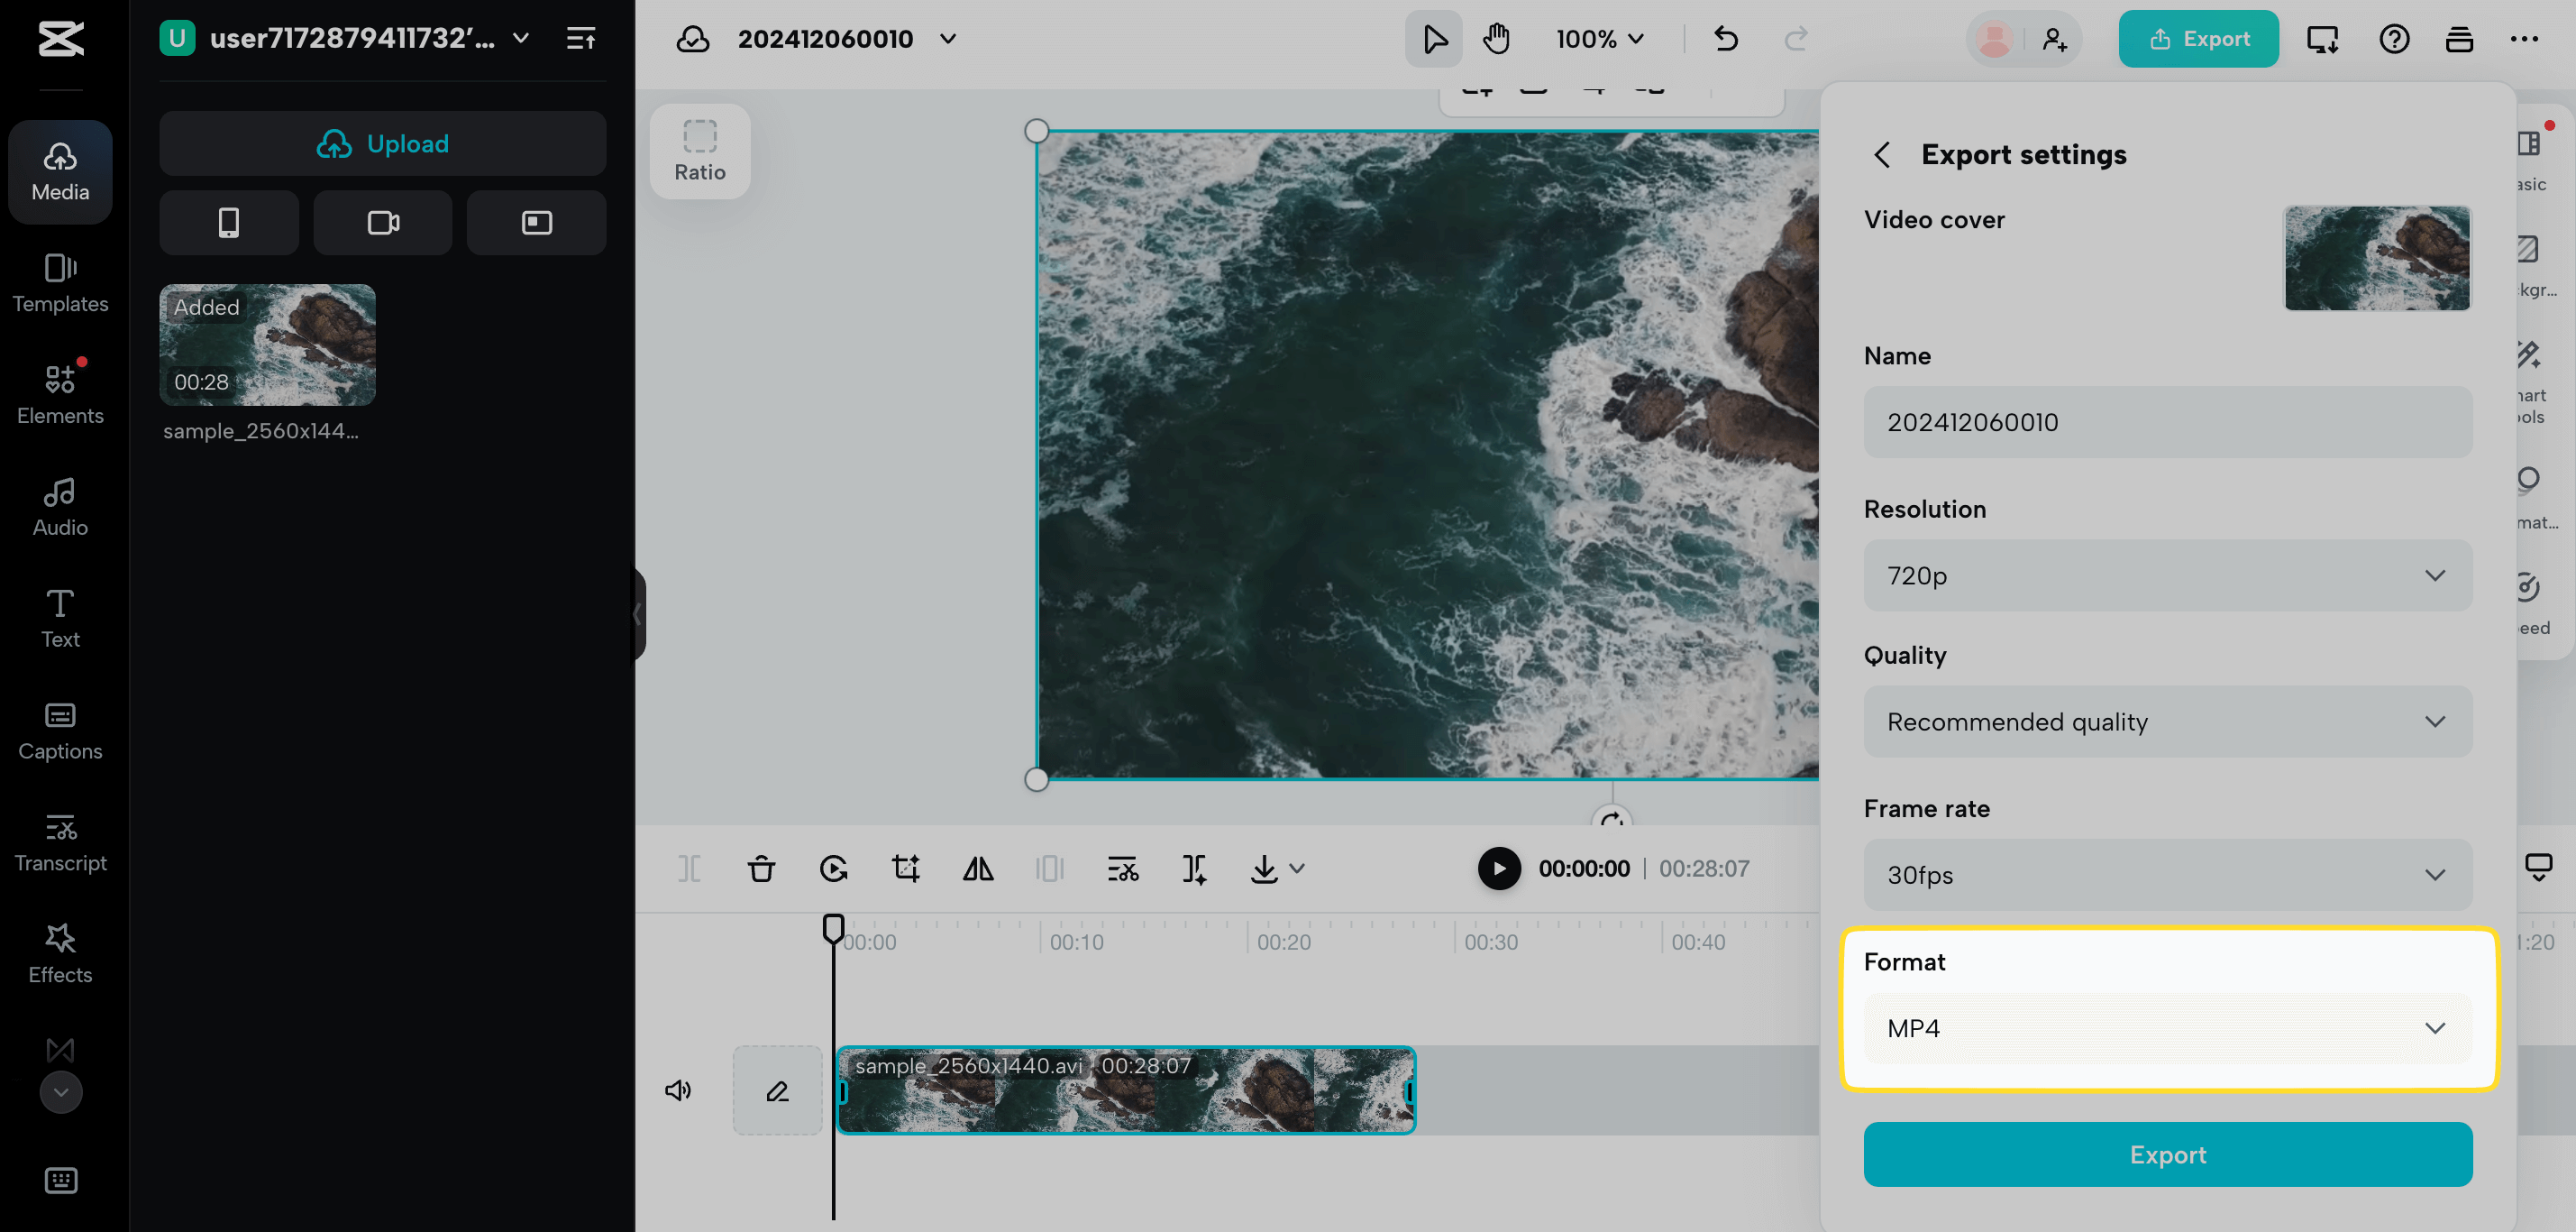This screenshot has width=2576, height=1232.
Task: Click the layout panels icon in top bar
Action: 2459,39
